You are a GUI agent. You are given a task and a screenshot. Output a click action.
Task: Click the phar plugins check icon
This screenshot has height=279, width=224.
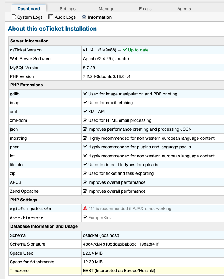pos(85,147)
